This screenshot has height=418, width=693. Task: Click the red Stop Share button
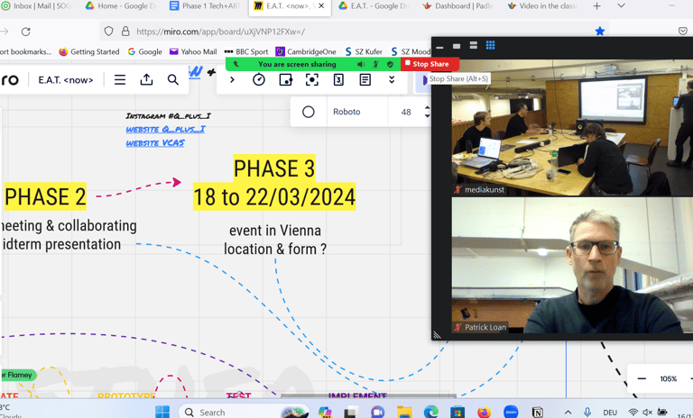[x=430, y=64]
